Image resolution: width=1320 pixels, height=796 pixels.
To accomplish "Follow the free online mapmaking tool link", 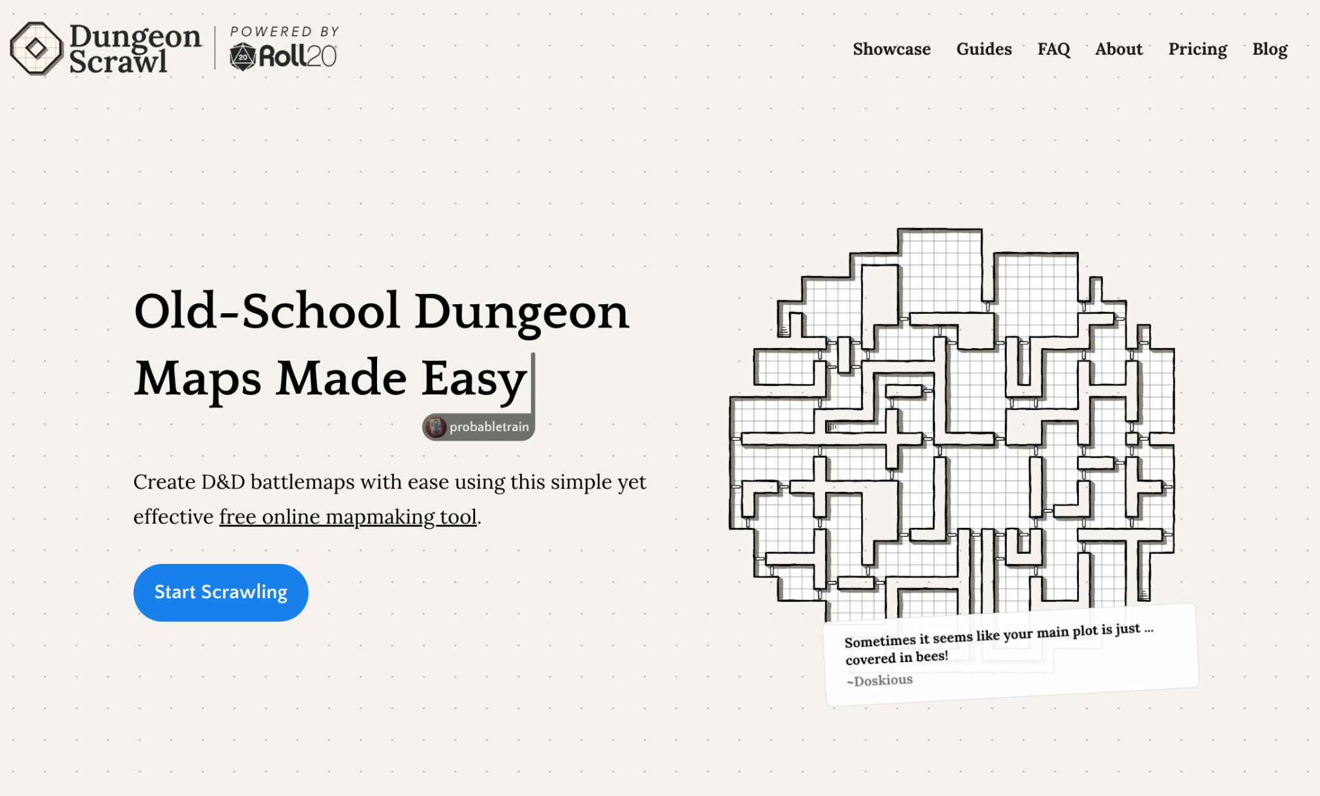I will tap(347, 516).
